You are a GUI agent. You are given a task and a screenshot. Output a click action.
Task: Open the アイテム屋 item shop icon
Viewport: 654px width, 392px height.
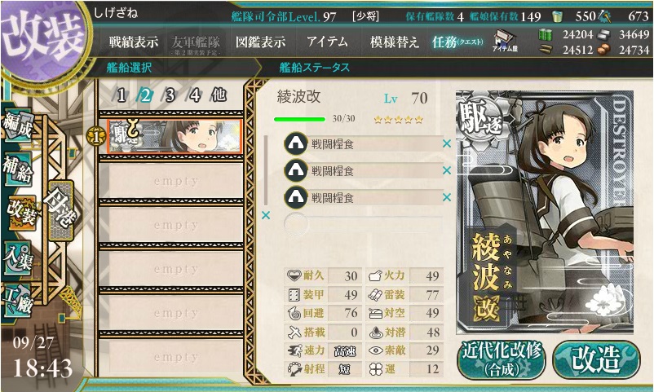click(505, 41)
